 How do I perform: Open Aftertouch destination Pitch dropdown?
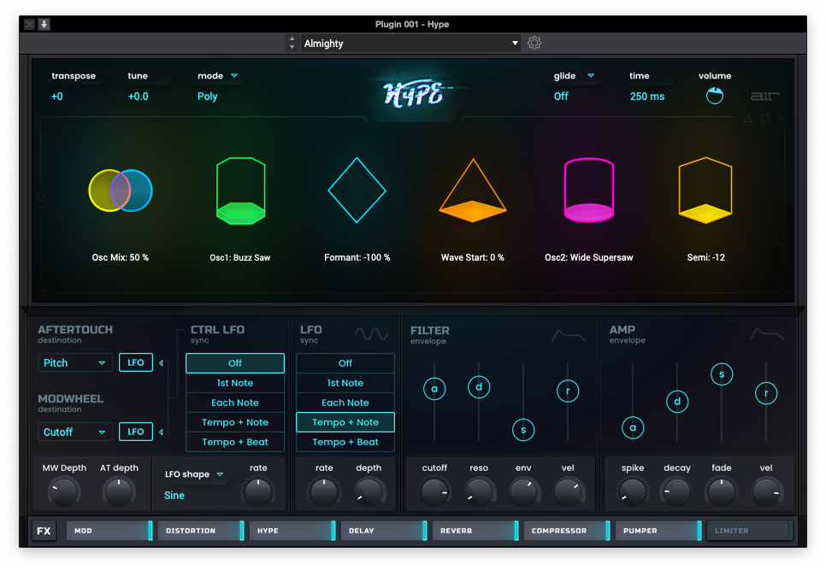click(74, 362)
